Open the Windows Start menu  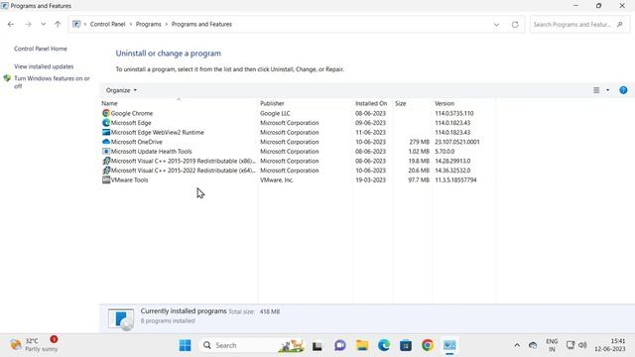(186, 345)
